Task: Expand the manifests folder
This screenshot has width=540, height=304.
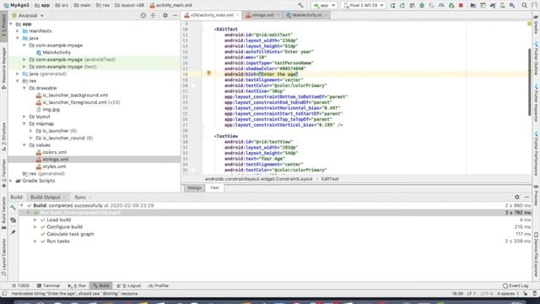Action: [x=18, y=31]
